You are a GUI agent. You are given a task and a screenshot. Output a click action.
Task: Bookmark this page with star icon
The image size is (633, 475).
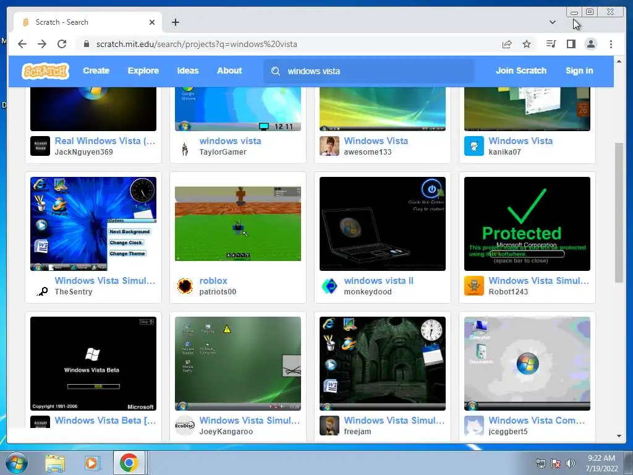click(x=527, y=44)
